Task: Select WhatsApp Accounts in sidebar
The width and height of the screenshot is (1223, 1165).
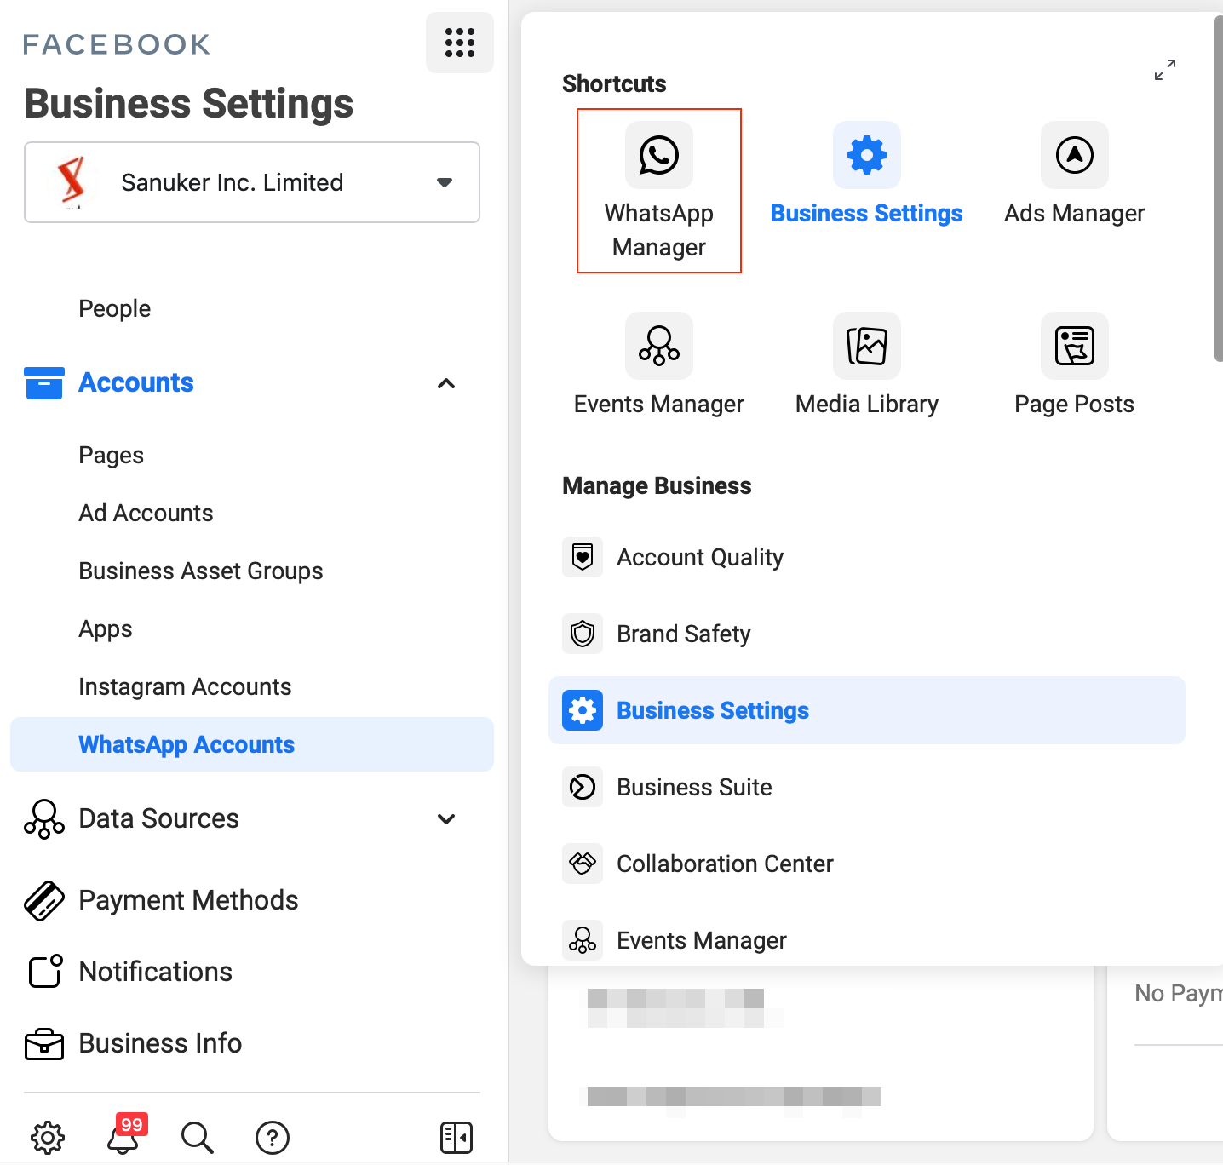Action: point(252,744)
